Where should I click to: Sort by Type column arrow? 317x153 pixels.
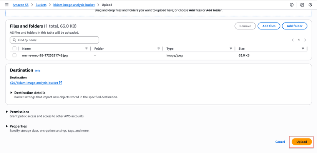231,49
